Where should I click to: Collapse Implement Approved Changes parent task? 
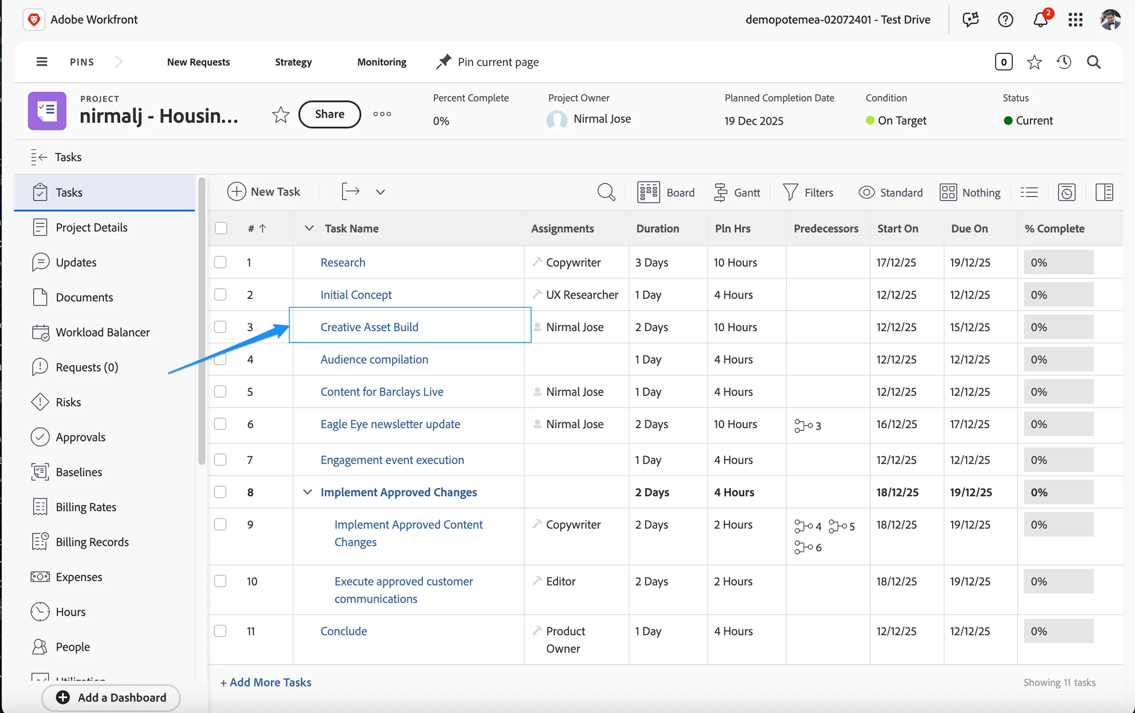click(307, 492)
